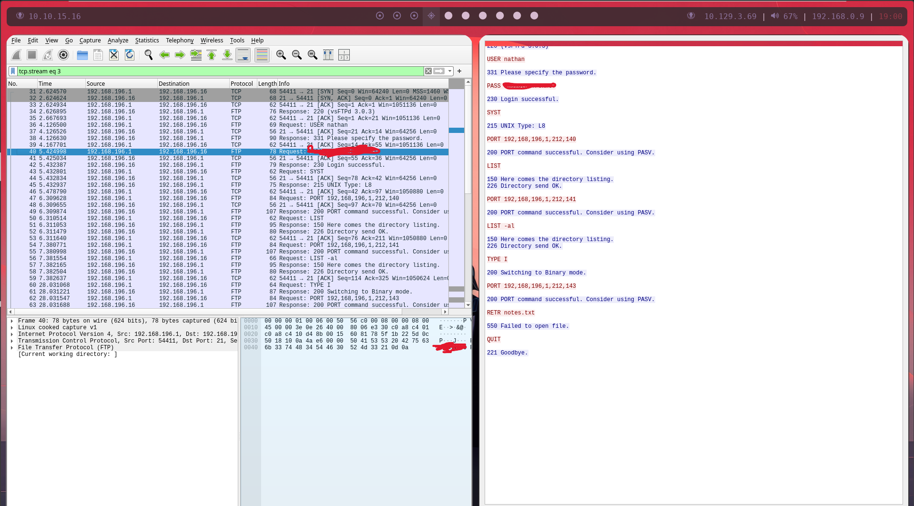Go to the first packet
Image resolution: width=914 pixels, height=506 pixels.
212,55
